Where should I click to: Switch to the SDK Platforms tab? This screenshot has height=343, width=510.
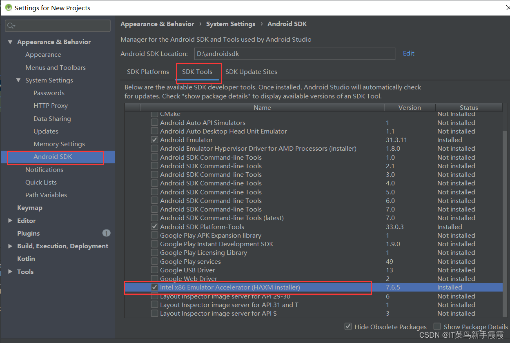tap(148, 71)
